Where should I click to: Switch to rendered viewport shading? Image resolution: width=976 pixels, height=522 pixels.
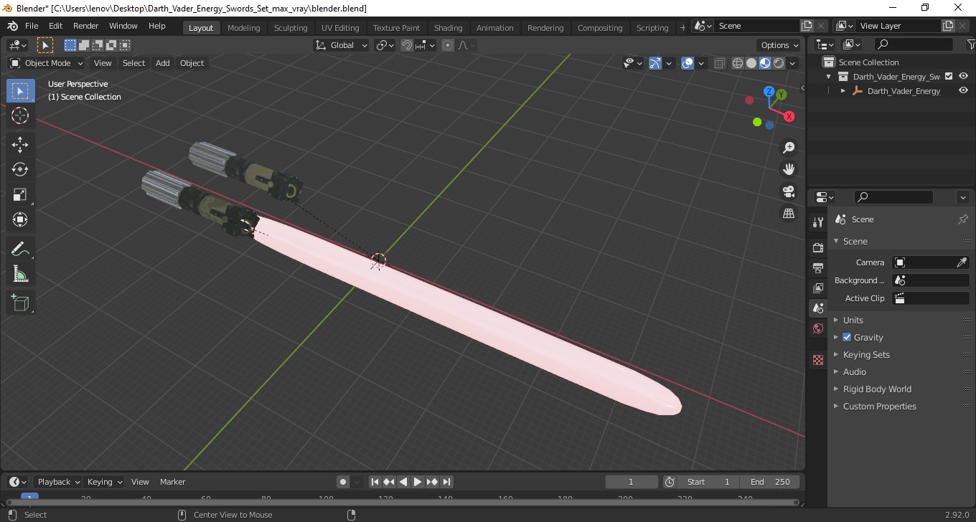click(x=779, y=63)
